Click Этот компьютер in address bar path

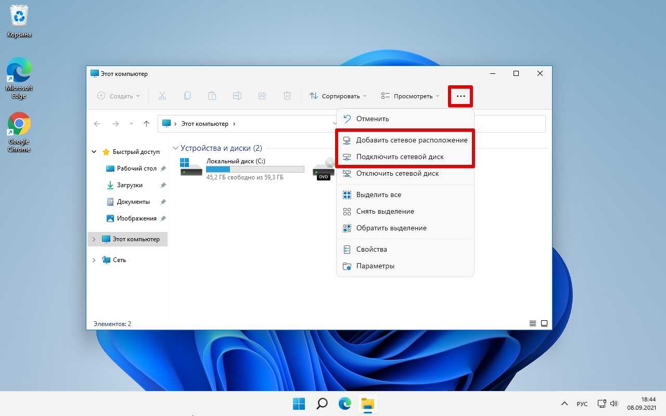[204, 124]
